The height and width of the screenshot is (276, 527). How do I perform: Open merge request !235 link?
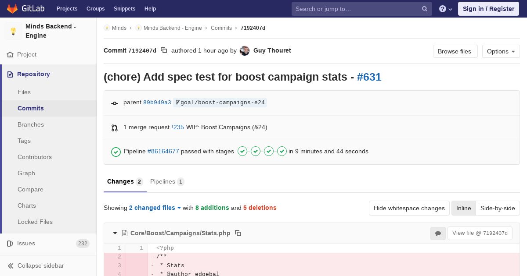pos(178,127)
